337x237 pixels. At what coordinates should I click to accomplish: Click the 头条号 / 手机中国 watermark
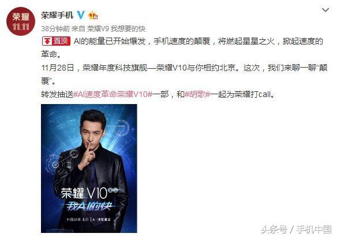[296, 229]
